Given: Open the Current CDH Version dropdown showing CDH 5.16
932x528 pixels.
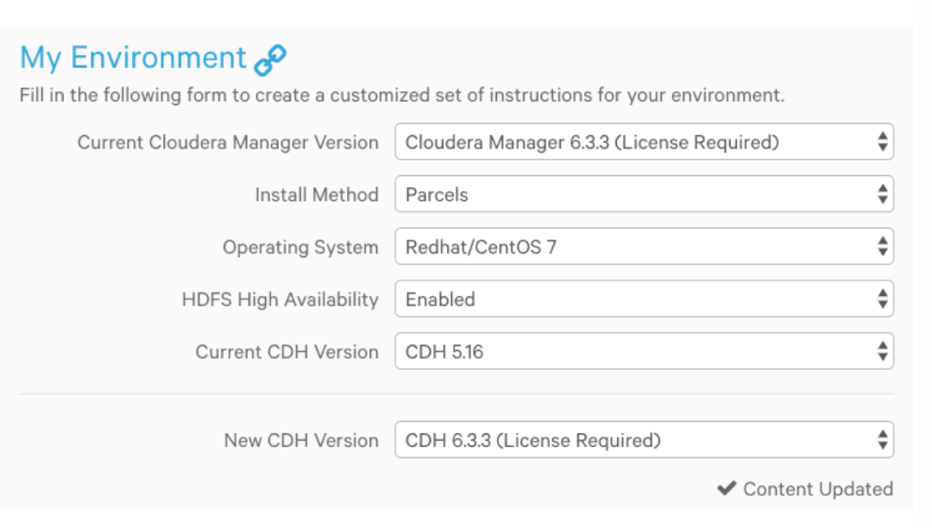Looking at the screenshot, I should (643, 352).
